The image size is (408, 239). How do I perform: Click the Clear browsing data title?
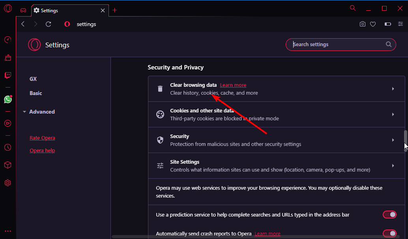193,85
